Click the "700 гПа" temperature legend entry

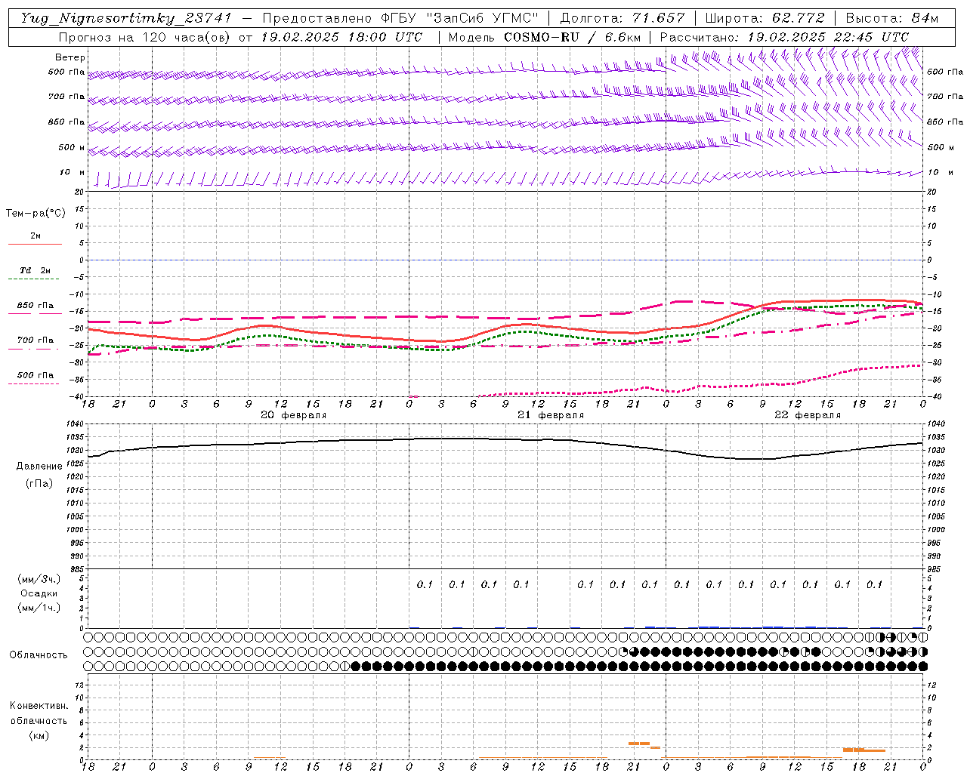click(x=36, y=340)
